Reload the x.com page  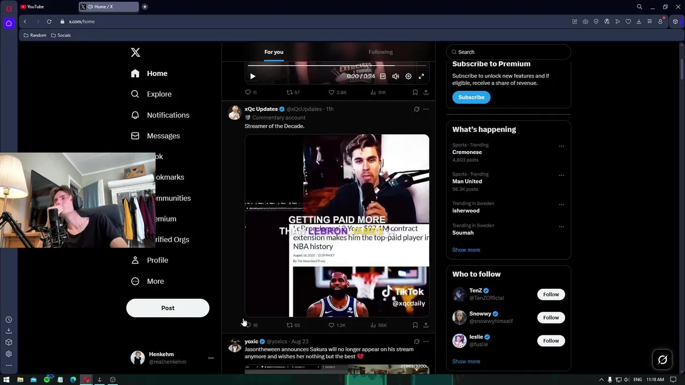(x=49, y=21)
